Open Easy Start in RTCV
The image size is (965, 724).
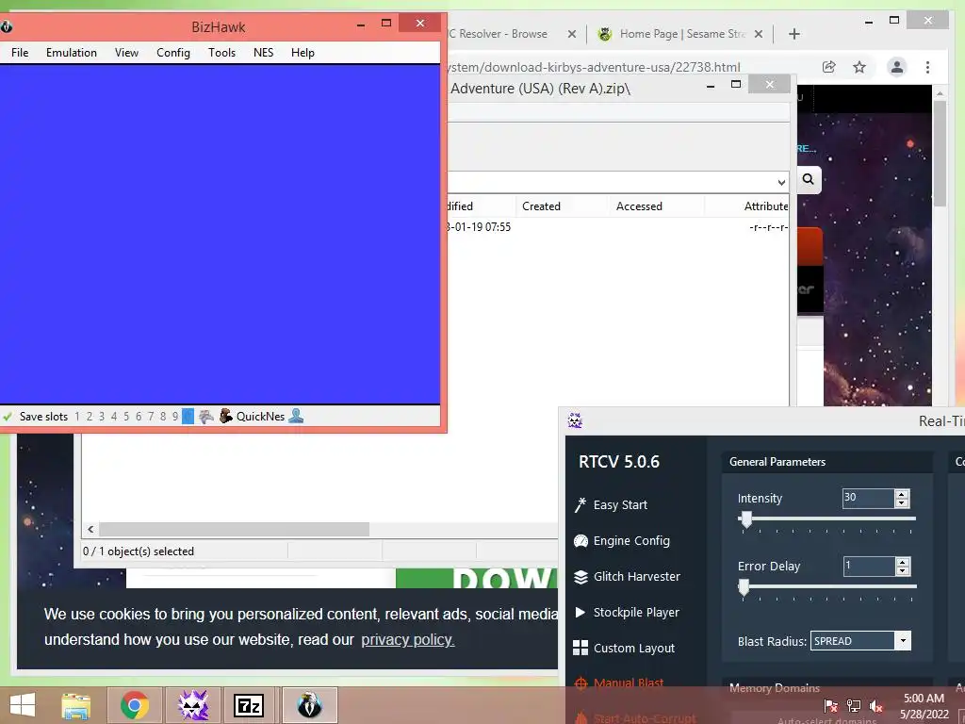click(611, 505)
